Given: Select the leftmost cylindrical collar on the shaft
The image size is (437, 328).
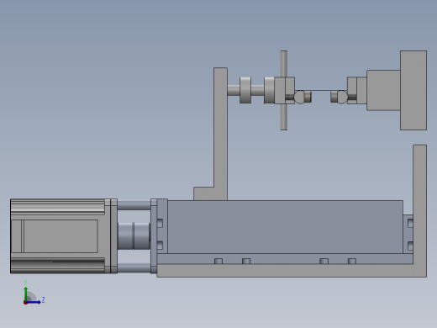Looking at the screenshot, I should (245, 90).
